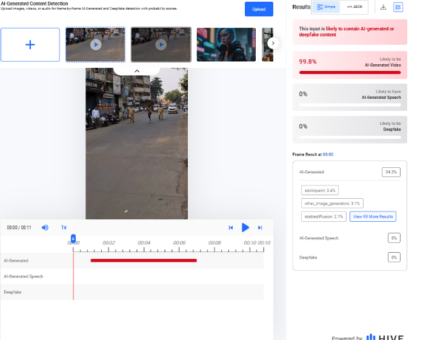Screen dimensions: 426x340
Task: Click the timeline playhead handle
Action: coord(73,239)
